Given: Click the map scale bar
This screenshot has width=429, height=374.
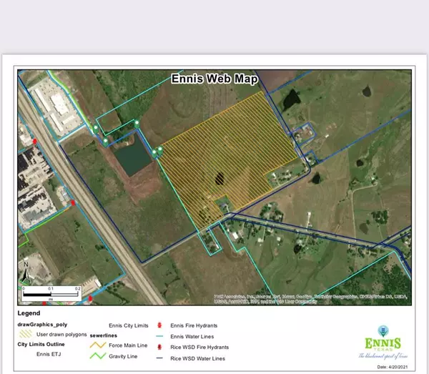Looking at the screenshot, I should 51,293.
